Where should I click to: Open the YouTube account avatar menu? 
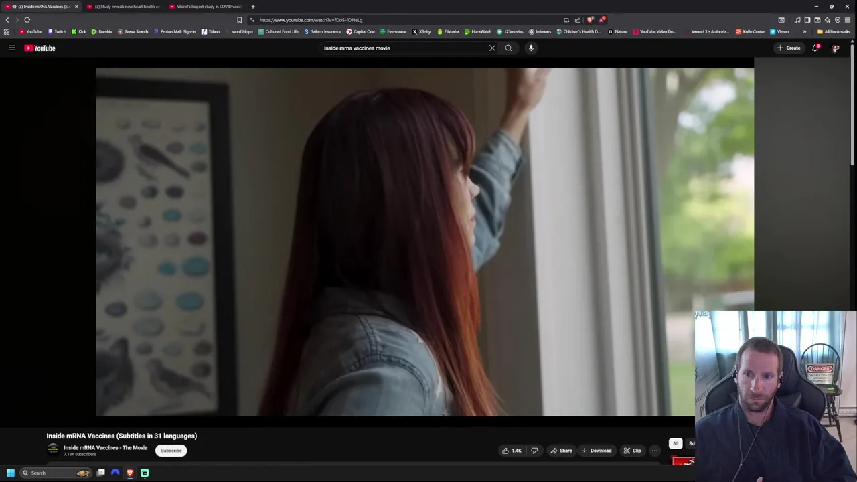tap(836, 48)
